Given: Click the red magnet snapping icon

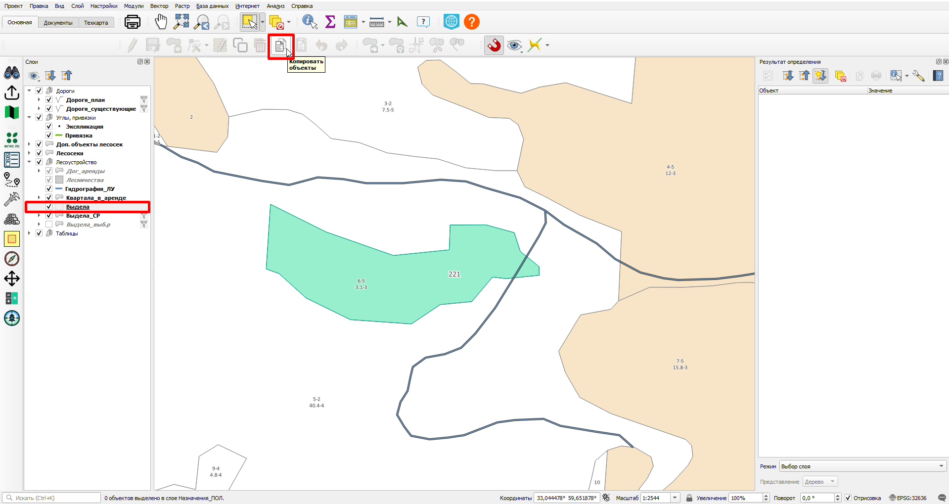Looking at the screenshot, I should [x=494, y=46].
